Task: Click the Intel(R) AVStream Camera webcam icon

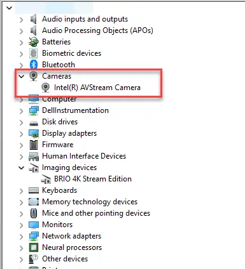Action: [45, 88]
